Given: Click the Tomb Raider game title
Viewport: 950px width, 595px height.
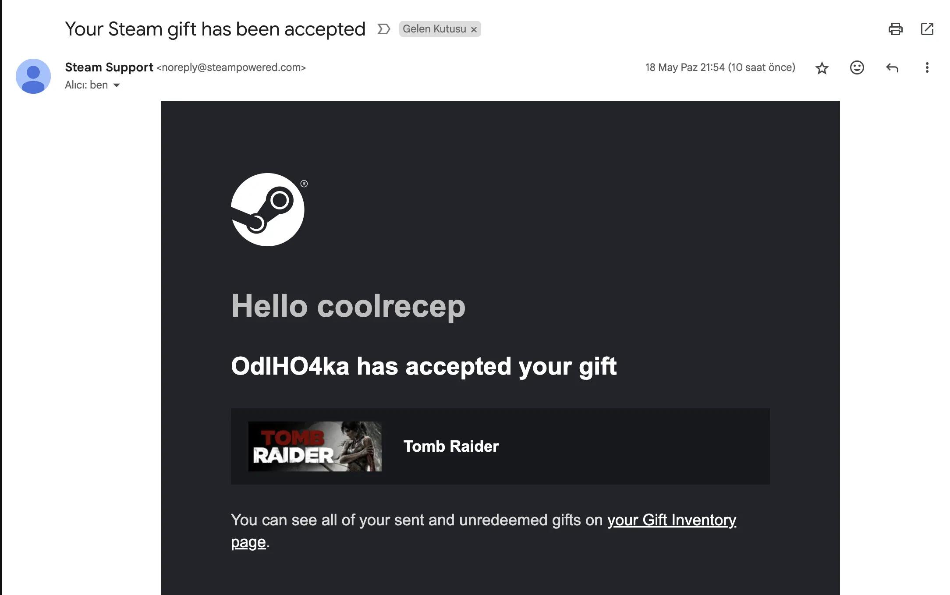Looking at the screenshot, I should point(451,446).
